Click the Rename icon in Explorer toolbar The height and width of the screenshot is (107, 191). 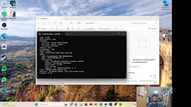(68, 29)
